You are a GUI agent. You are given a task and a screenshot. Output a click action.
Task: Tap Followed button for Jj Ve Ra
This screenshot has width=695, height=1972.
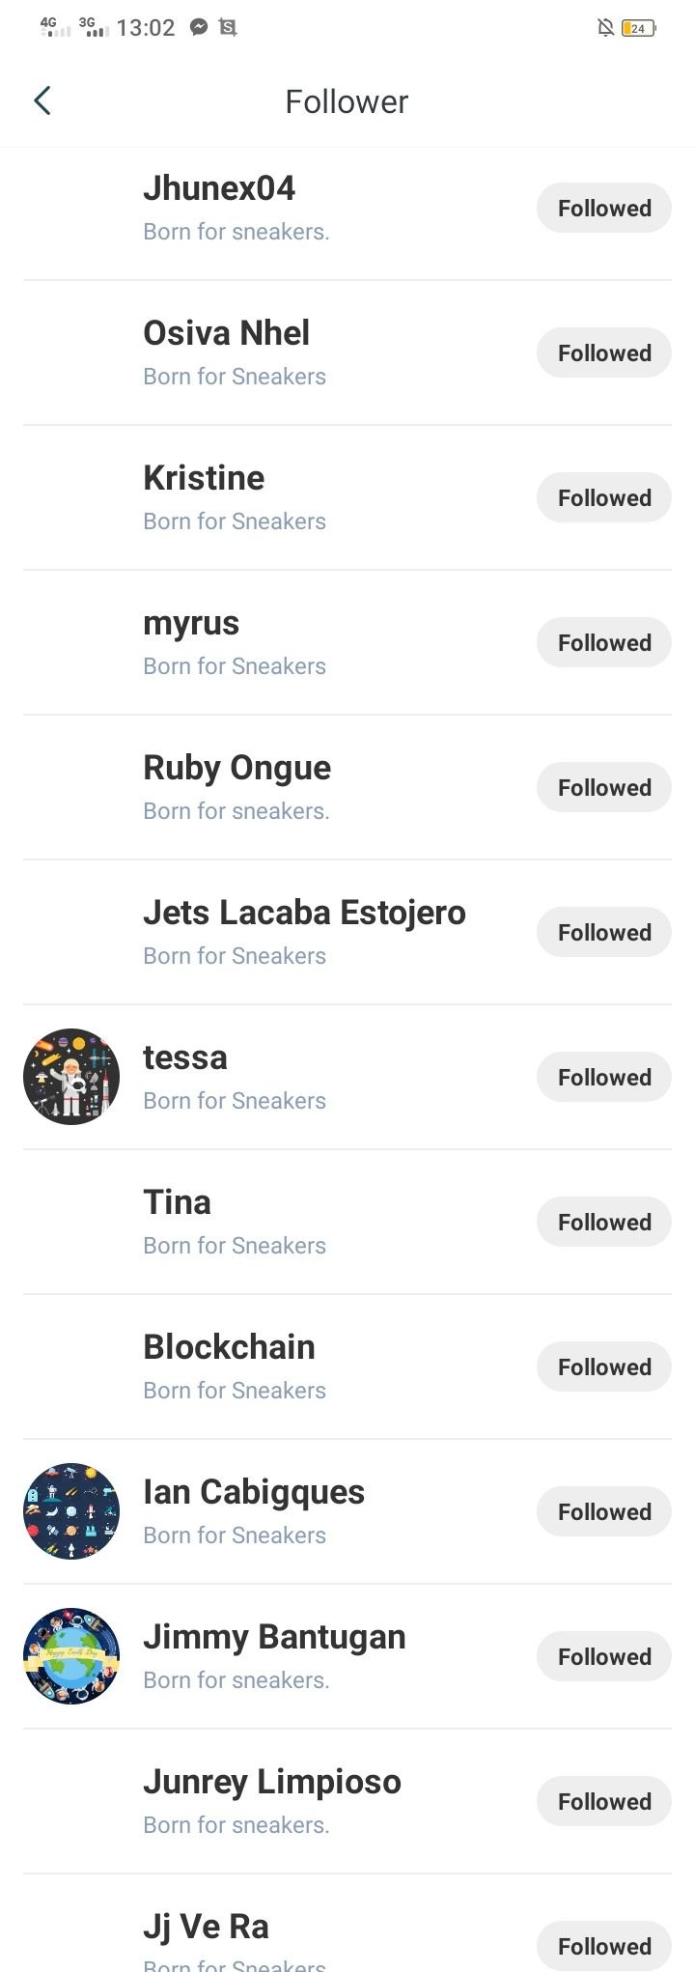pyautogui.click(x=604, y=1946)
